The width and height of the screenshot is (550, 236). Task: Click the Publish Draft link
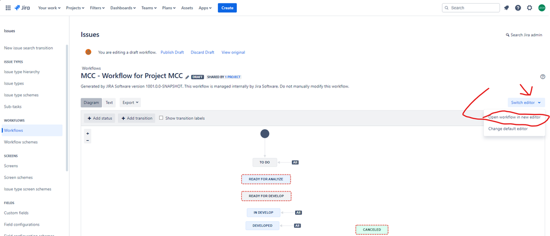click(x=172, y=52)
